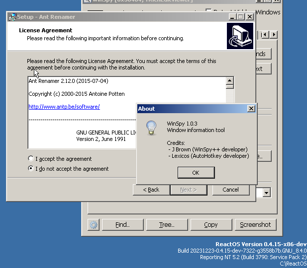Minimize the Setup - Ant Renamer window

pyautogui.click(x=232, y=17)
